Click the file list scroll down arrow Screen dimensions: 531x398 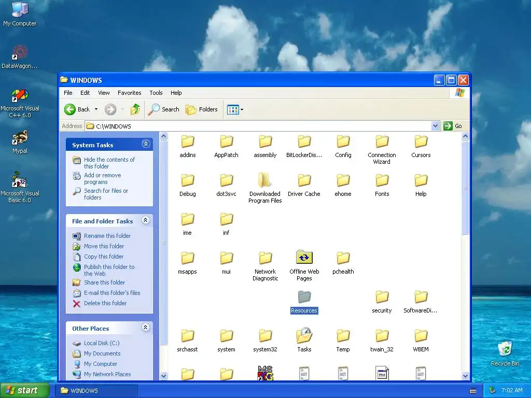[465, 376]
